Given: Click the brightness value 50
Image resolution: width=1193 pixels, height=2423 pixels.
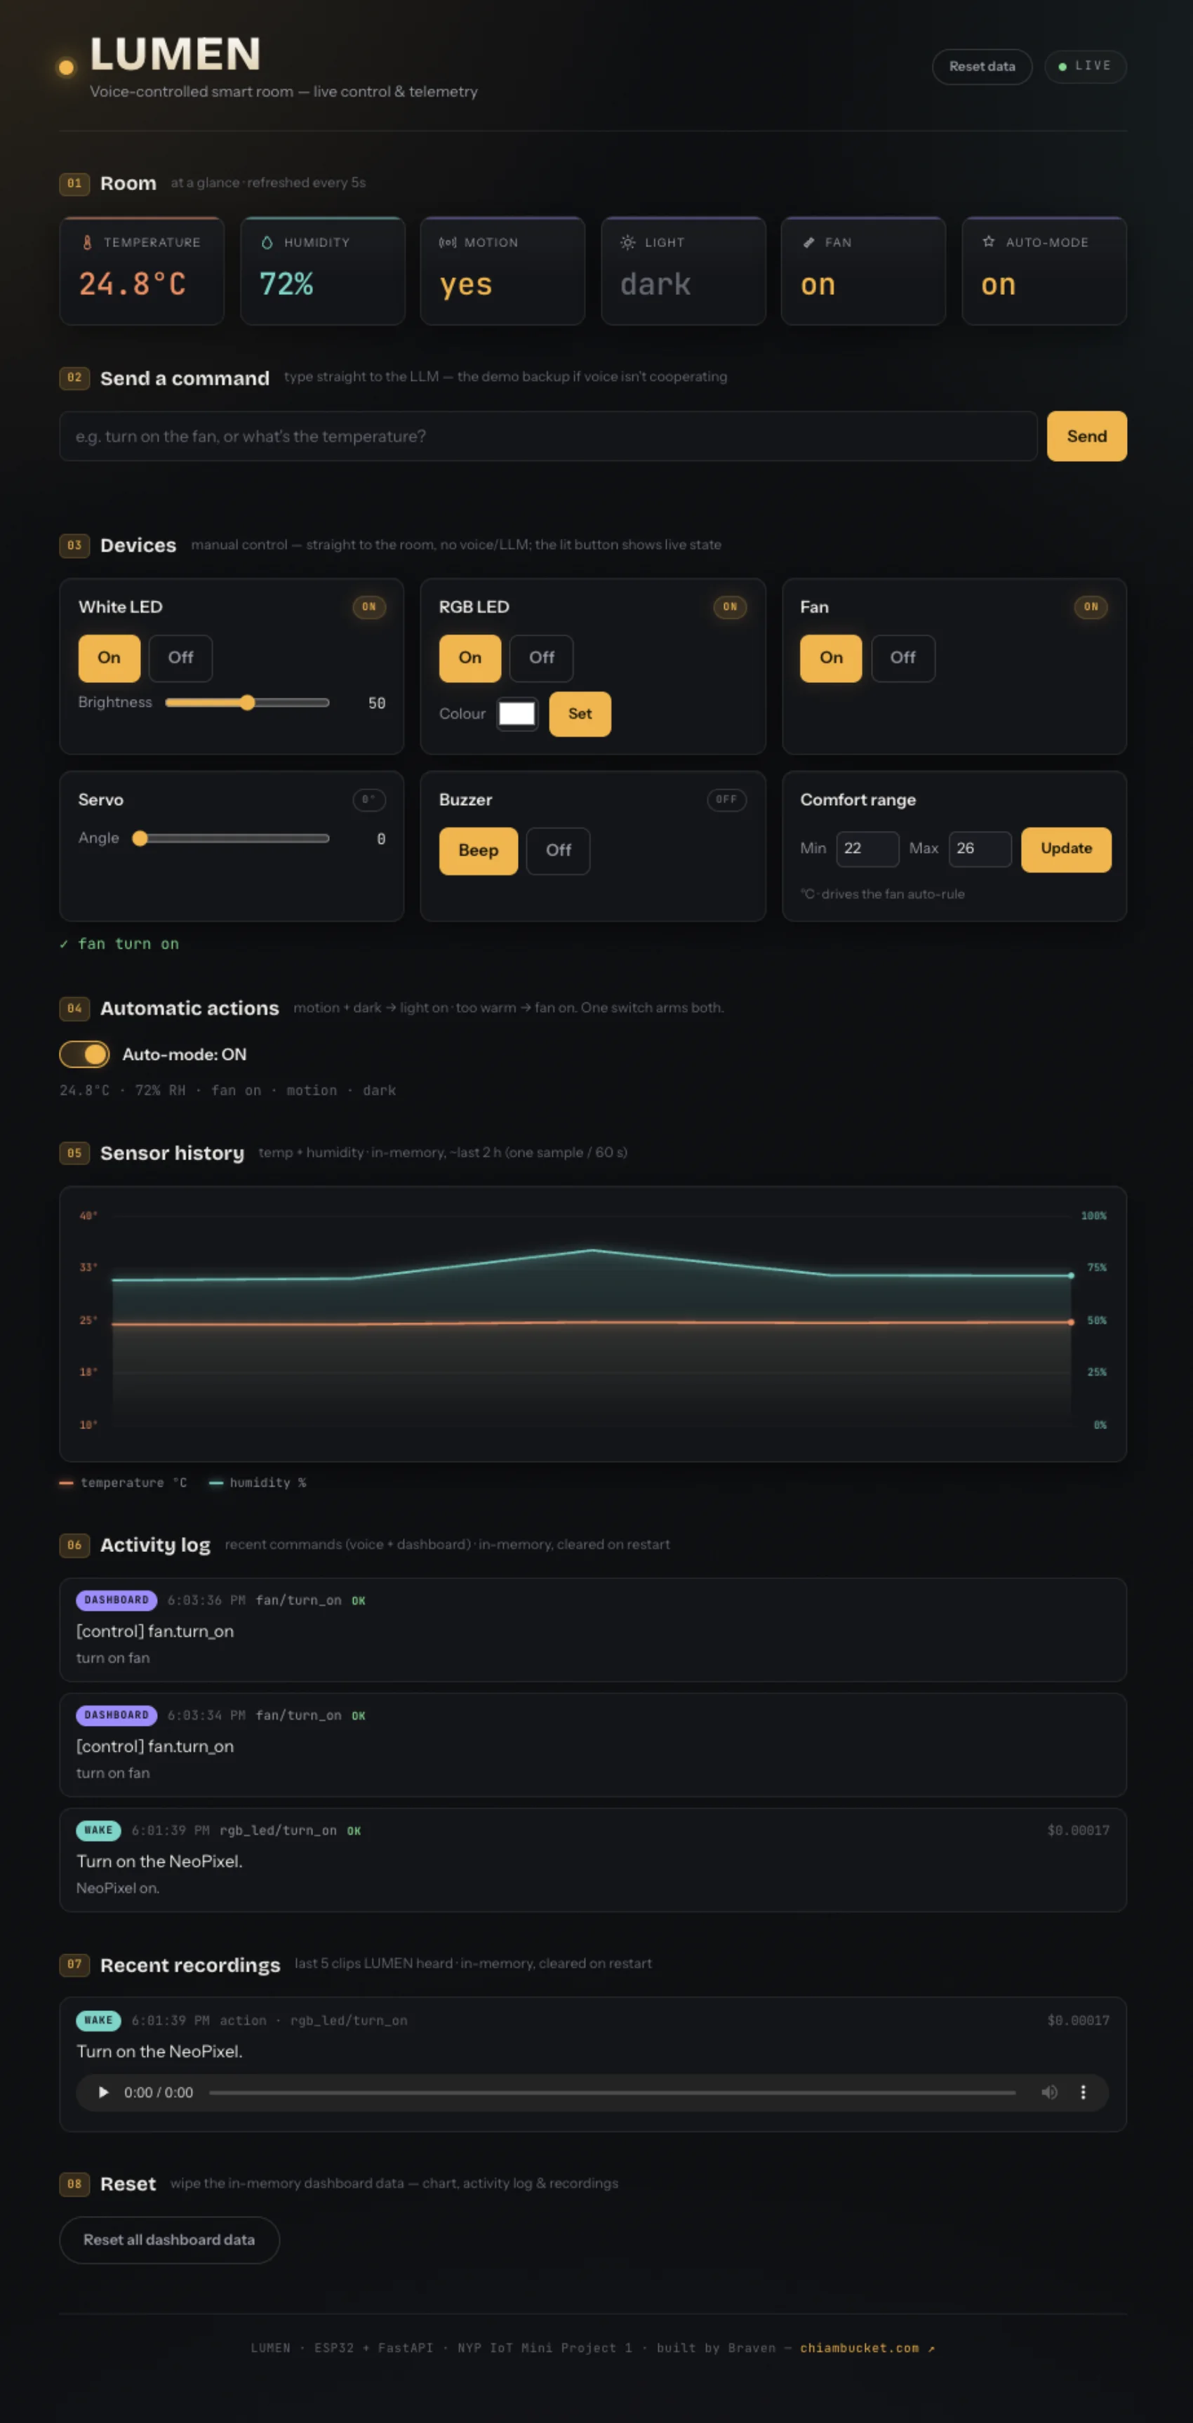Looking at the screenshot, I should click(x=377, y=703).
